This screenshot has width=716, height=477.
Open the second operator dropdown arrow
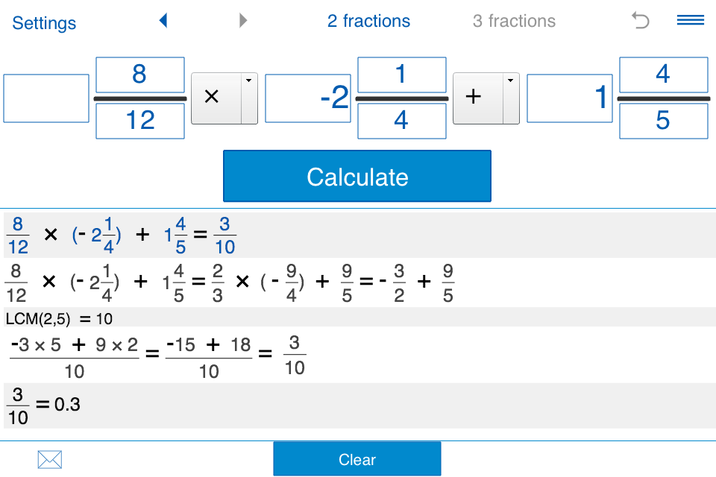pyautogui.click(x=511, y=80)
